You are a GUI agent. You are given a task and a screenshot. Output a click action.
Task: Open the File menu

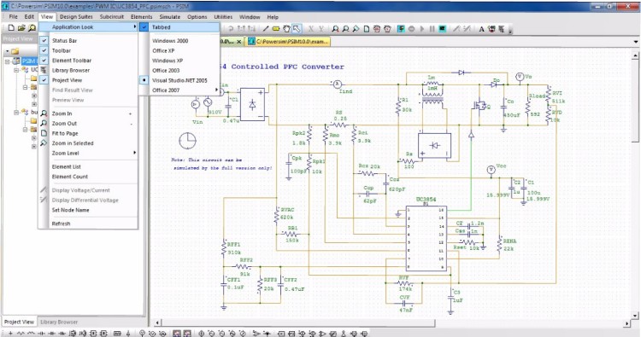(13, 17)
